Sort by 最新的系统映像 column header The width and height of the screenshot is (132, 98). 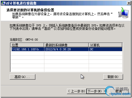pyautogui.click(x=66, y=45)
